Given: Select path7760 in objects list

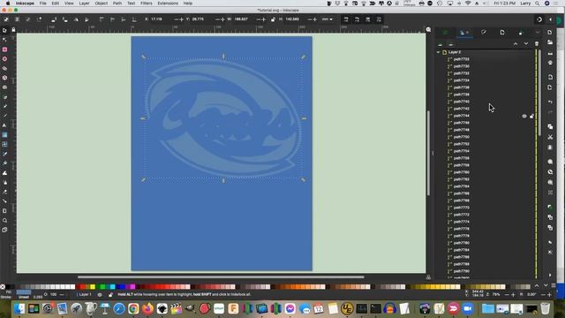Looking at the screenshot, I should pyautogui.click(x=461, y=172).
